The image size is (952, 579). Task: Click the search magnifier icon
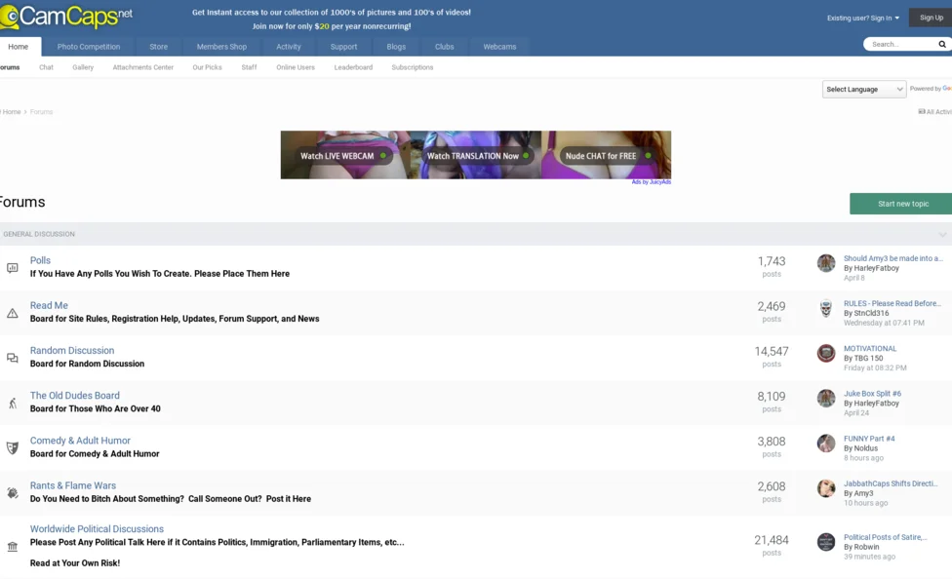942,44
